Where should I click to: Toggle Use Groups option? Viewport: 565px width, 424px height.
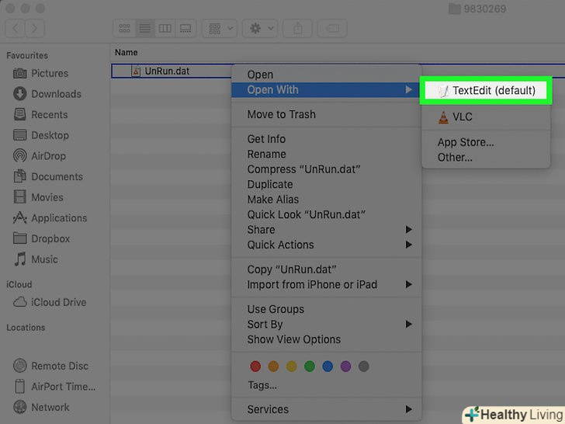[326, 309]
